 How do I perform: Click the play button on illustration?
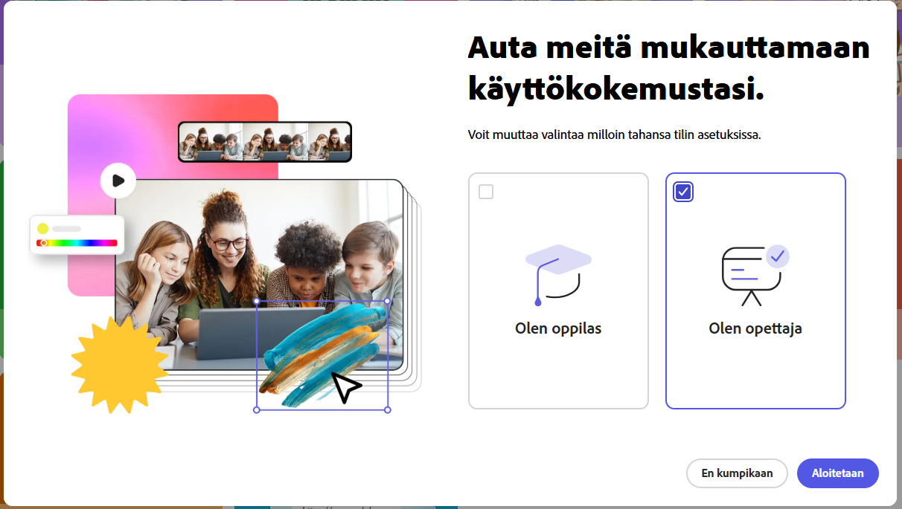click(118, 181)
